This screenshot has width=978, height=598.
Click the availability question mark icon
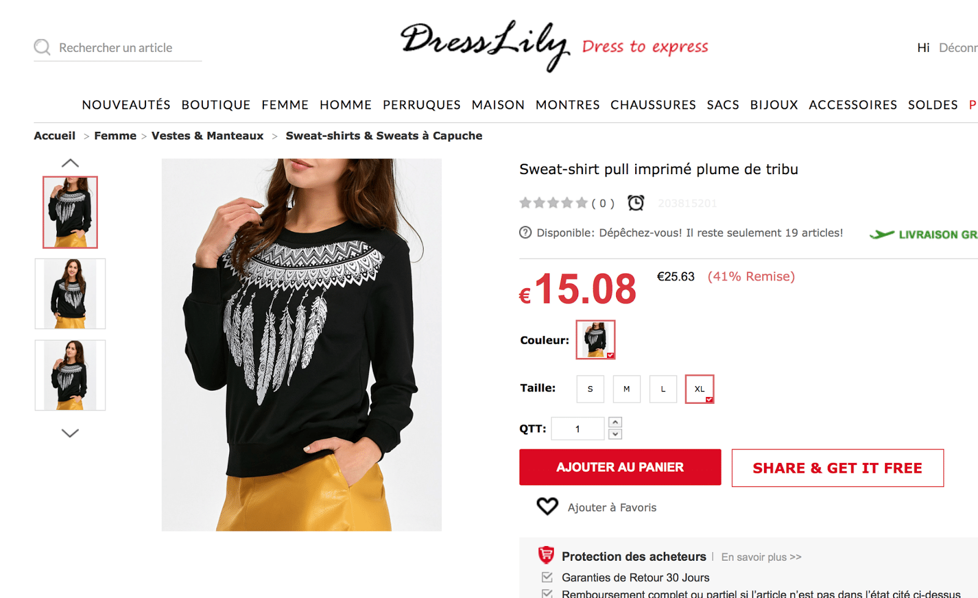point(525,233)
